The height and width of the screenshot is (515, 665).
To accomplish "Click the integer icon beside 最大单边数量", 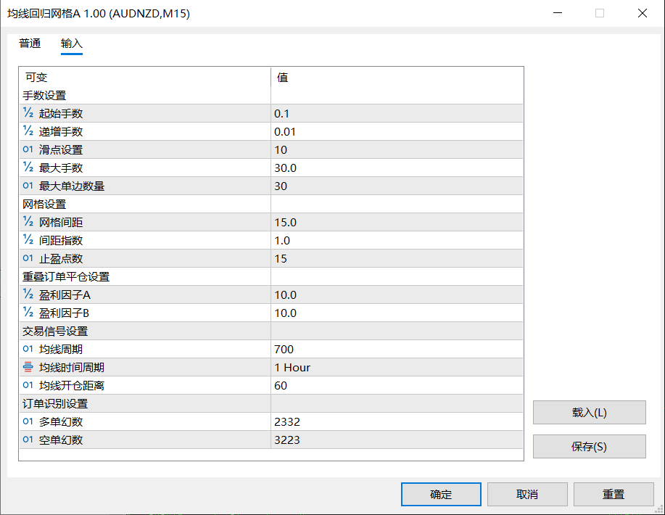I will tap(28, 186).
